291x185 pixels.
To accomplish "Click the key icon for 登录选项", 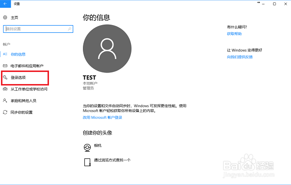I will (5, 77).
